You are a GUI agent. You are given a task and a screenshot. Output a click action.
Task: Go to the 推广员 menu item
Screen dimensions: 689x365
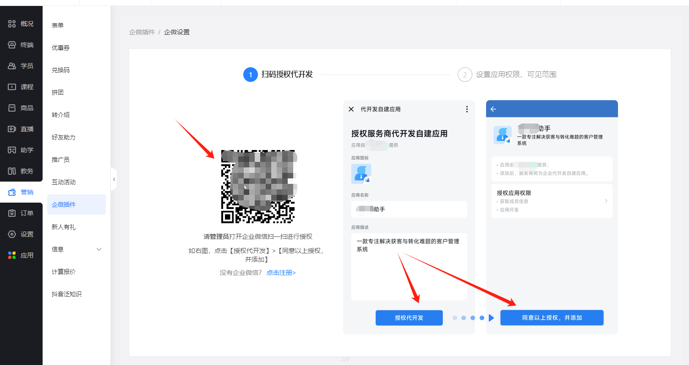click(x=60, y=160)
